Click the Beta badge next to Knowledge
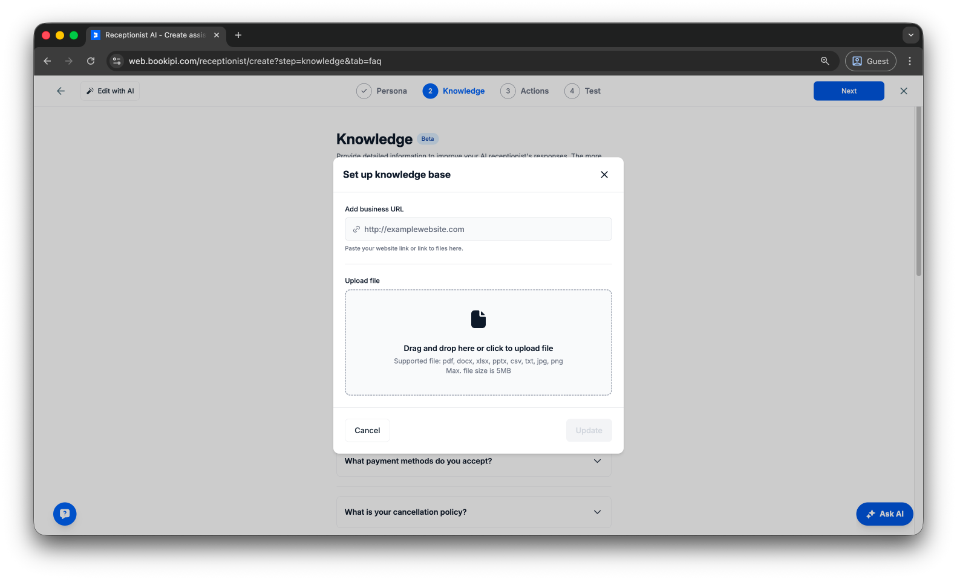 427,139
